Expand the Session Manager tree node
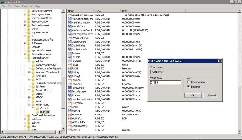 pyautogui.click(x=25, y=25)
